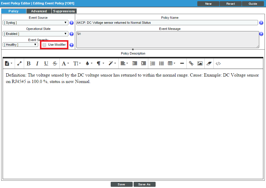
Task: Insert an image into the policy description
Action: coord(200,63)
